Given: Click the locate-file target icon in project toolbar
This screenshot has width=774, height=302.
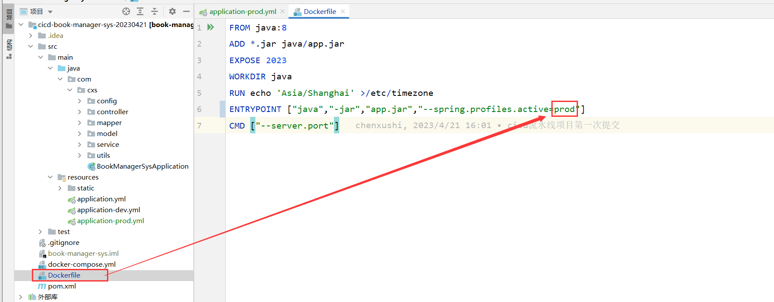Looking at the screenshot, I should pos(126,11).
